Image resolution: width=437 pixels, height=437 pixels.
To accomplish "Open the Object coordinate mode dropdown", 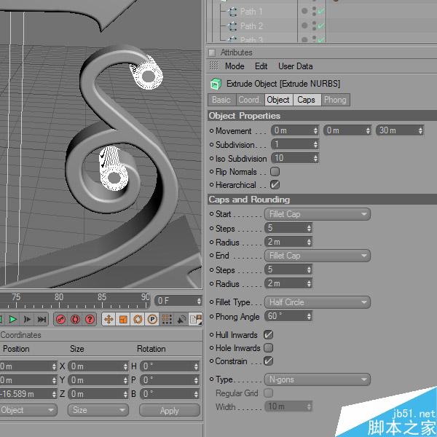I will [x=28, y=410].
